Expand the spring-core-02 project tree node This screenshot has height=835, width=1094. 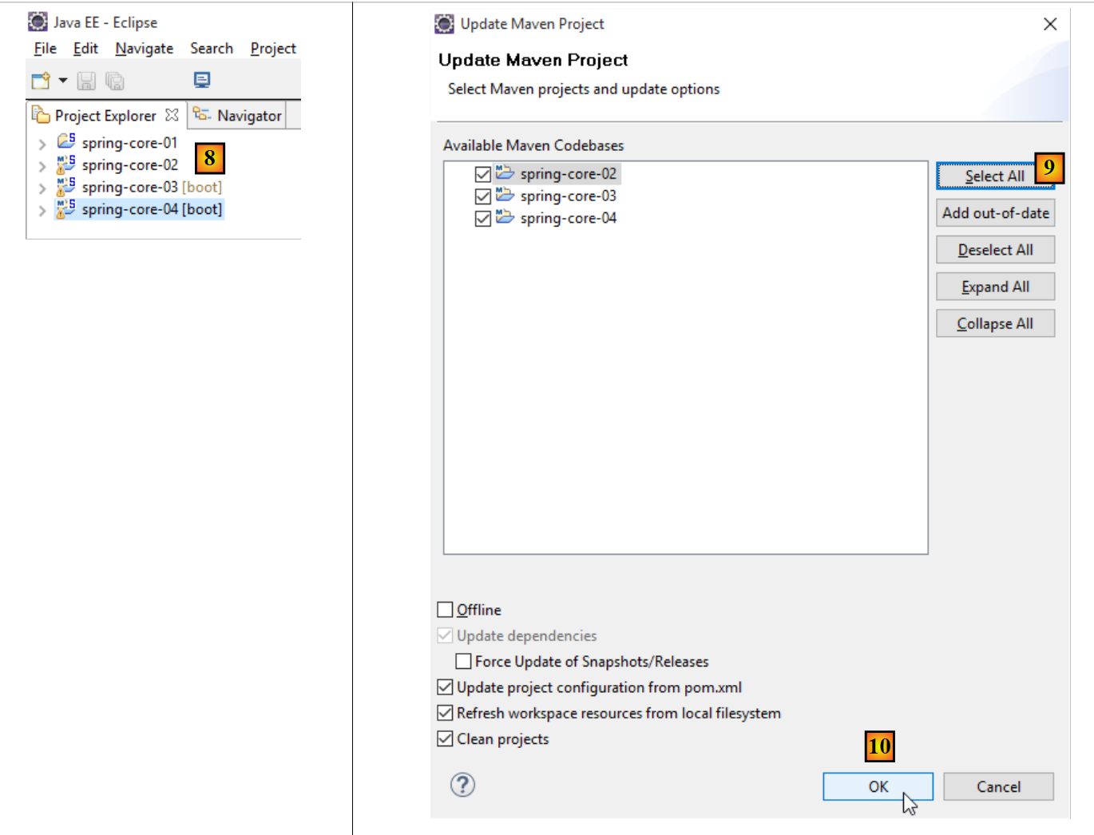pos(42,166)
